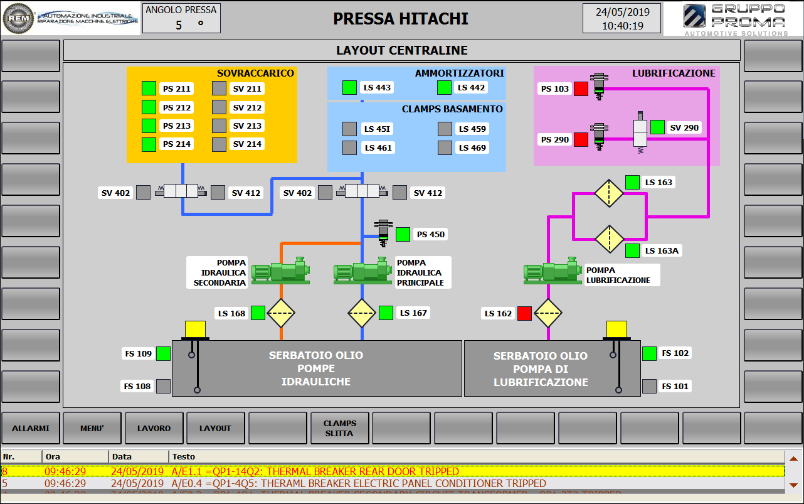Click the pressure switch symbol for PS 450

(x=383, y=232)
